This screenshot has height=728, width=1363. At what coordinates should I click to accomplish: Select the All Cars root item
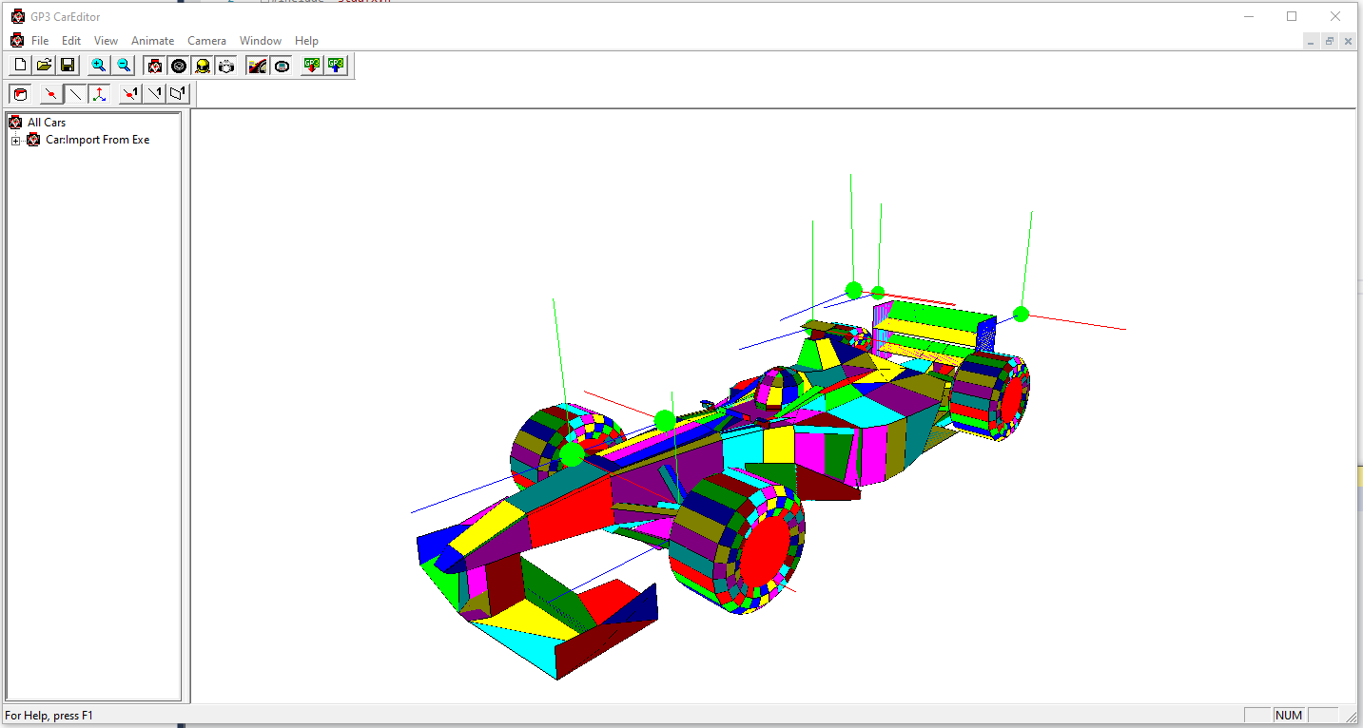coord(47,123)
